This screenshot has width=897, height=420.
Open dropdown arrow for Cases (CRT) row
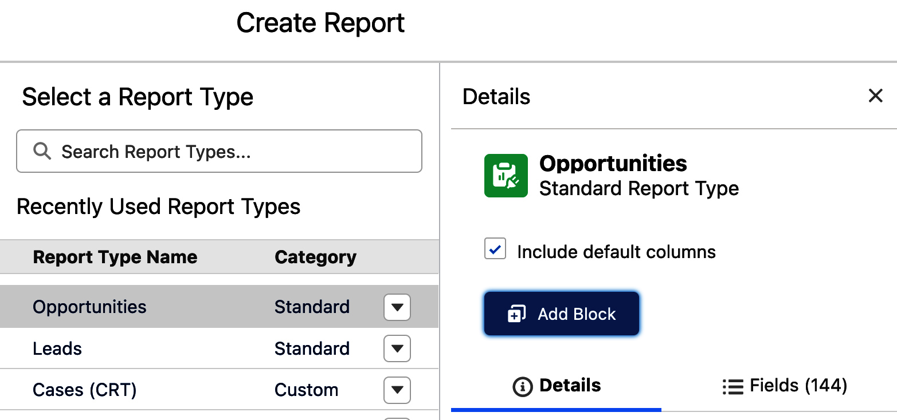pyautogui.click(x=397, y=390)
